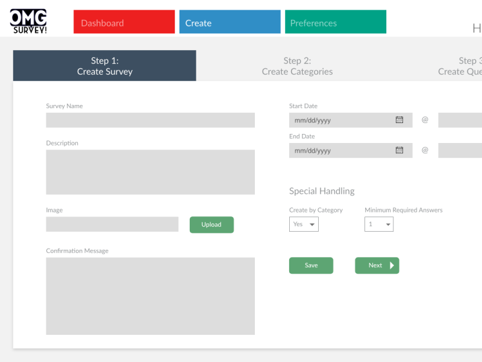Click the Confirmation Message text area
The image size is (482, 362).
(x=150, y=296)
